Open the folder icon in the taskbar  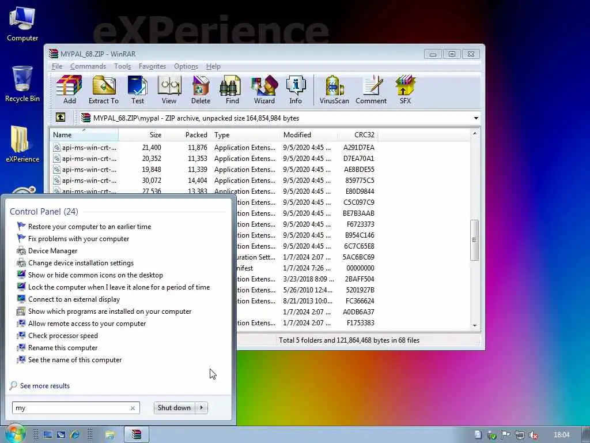pos(110,435)
